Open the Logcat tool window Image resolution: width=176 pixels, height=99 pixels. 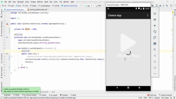(x=53, y=95)
